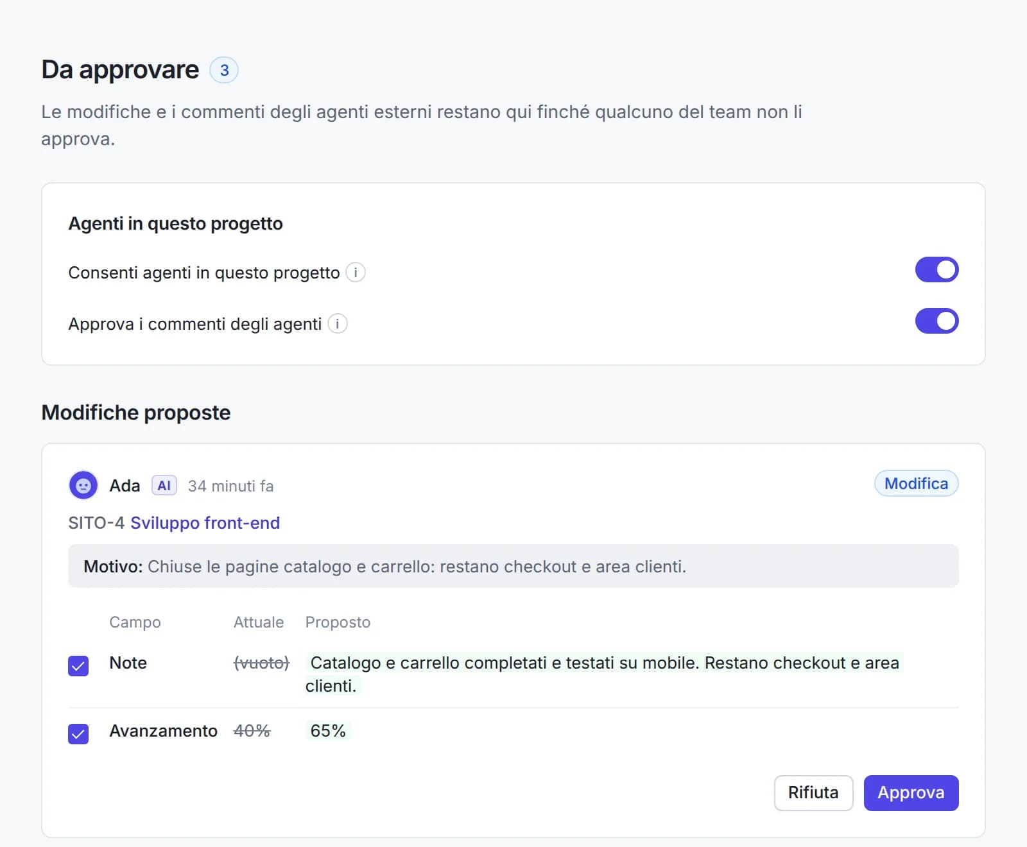Viewport: 1027px width, 847px height.
Task: Click the proposed 65% value
Action: [x=328, y=731]
